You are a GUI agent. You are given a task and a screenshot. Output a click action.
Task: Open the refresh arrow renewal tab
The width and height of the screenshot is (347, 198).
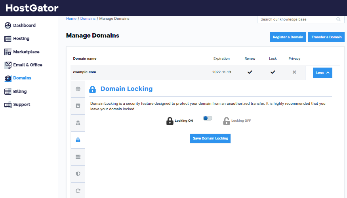[78, 191]
